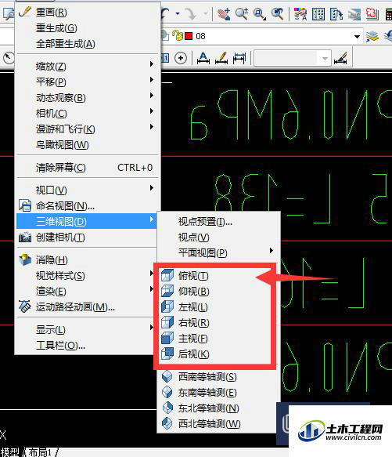Viewport: 392px width, 457px height.
Task: Click the Zoom window icon
Action: [259, 13]
